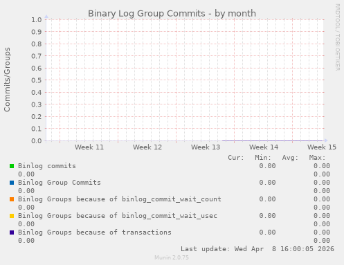
Task: Select the 'Binlog Groups because of binlog_commit_wait_usec' label
Action: tap(118, 216)
